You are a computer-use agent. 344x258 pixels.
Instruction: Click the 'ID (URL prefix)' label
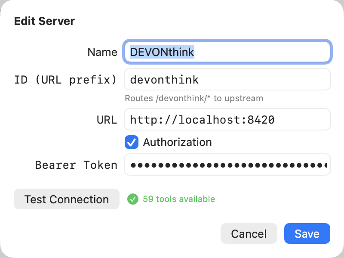pyautogui.click(x=65, y=80)
